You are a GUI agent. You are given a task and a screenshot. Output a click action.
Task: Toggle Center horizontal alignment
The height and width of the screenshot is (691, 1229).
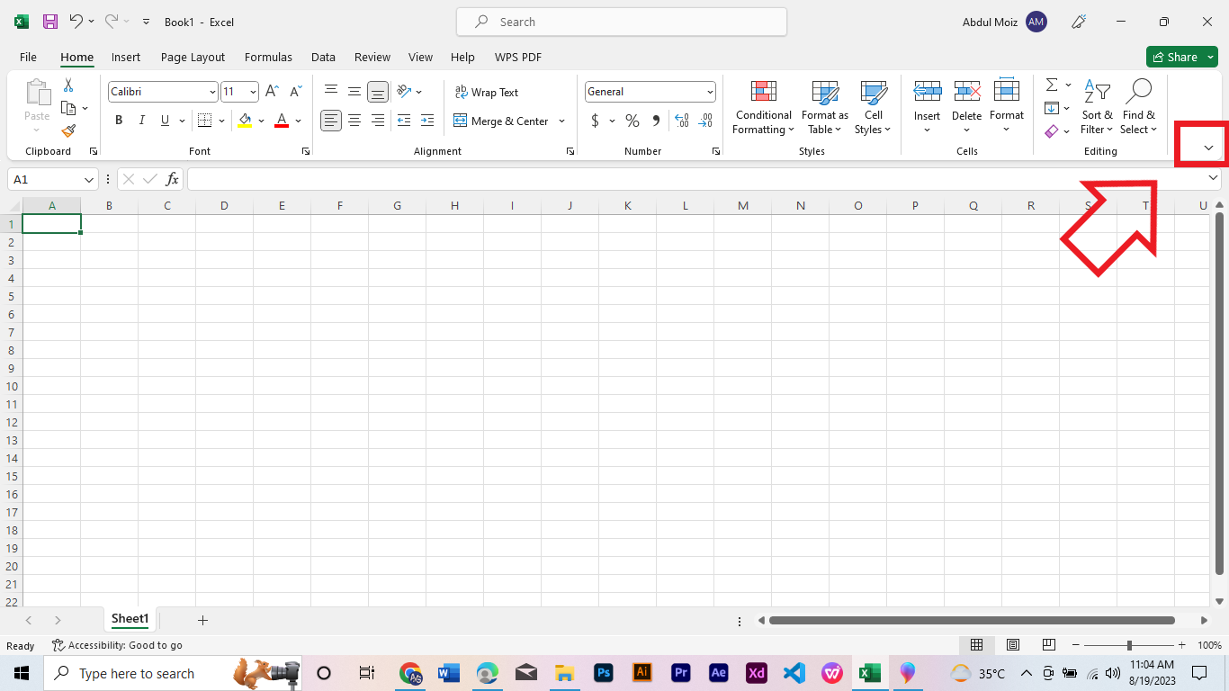[x=354, y=121]
